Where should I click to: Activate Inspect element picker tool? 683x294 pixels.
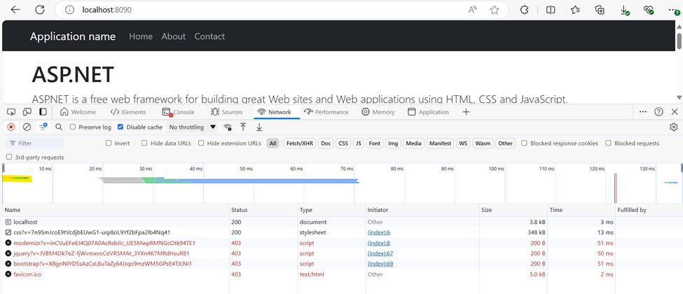point(11,112)
